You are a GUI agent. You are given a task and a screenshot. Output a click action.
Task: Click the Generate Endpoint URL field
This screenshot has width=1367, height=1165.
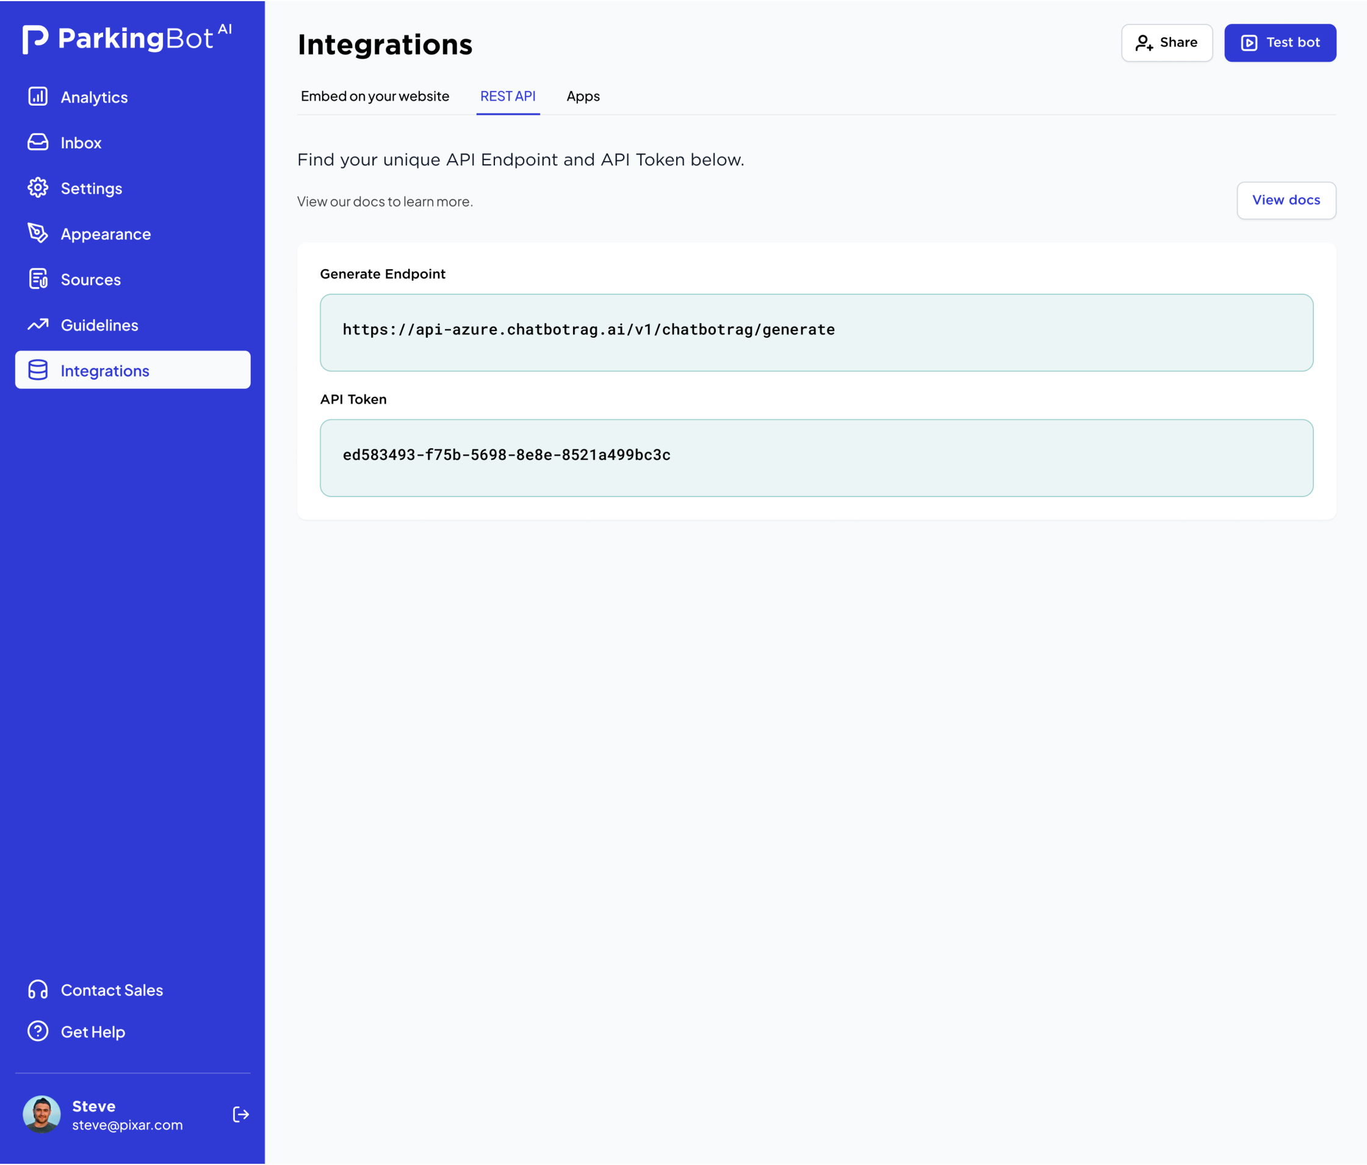tap(815, 332)
